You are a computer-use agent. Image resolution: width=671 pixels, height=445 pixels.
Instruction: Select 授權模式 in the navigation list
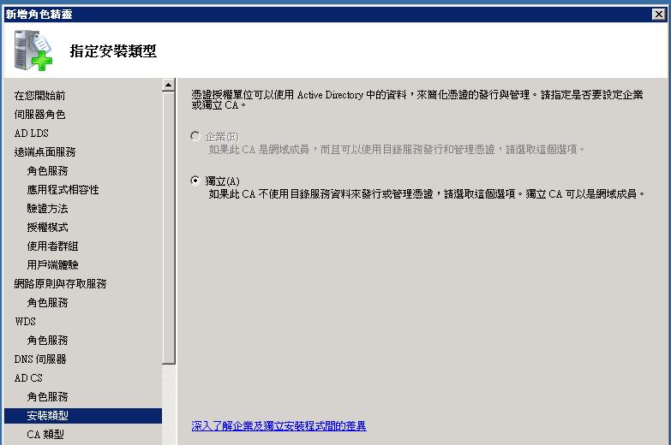pyautogui.click(x=47, y=227)
